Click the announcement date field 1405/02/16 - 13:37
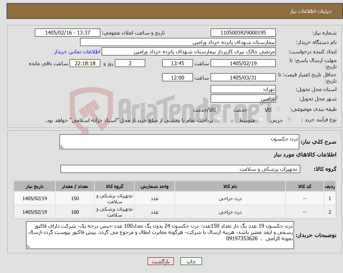 [x=67, y=33]
